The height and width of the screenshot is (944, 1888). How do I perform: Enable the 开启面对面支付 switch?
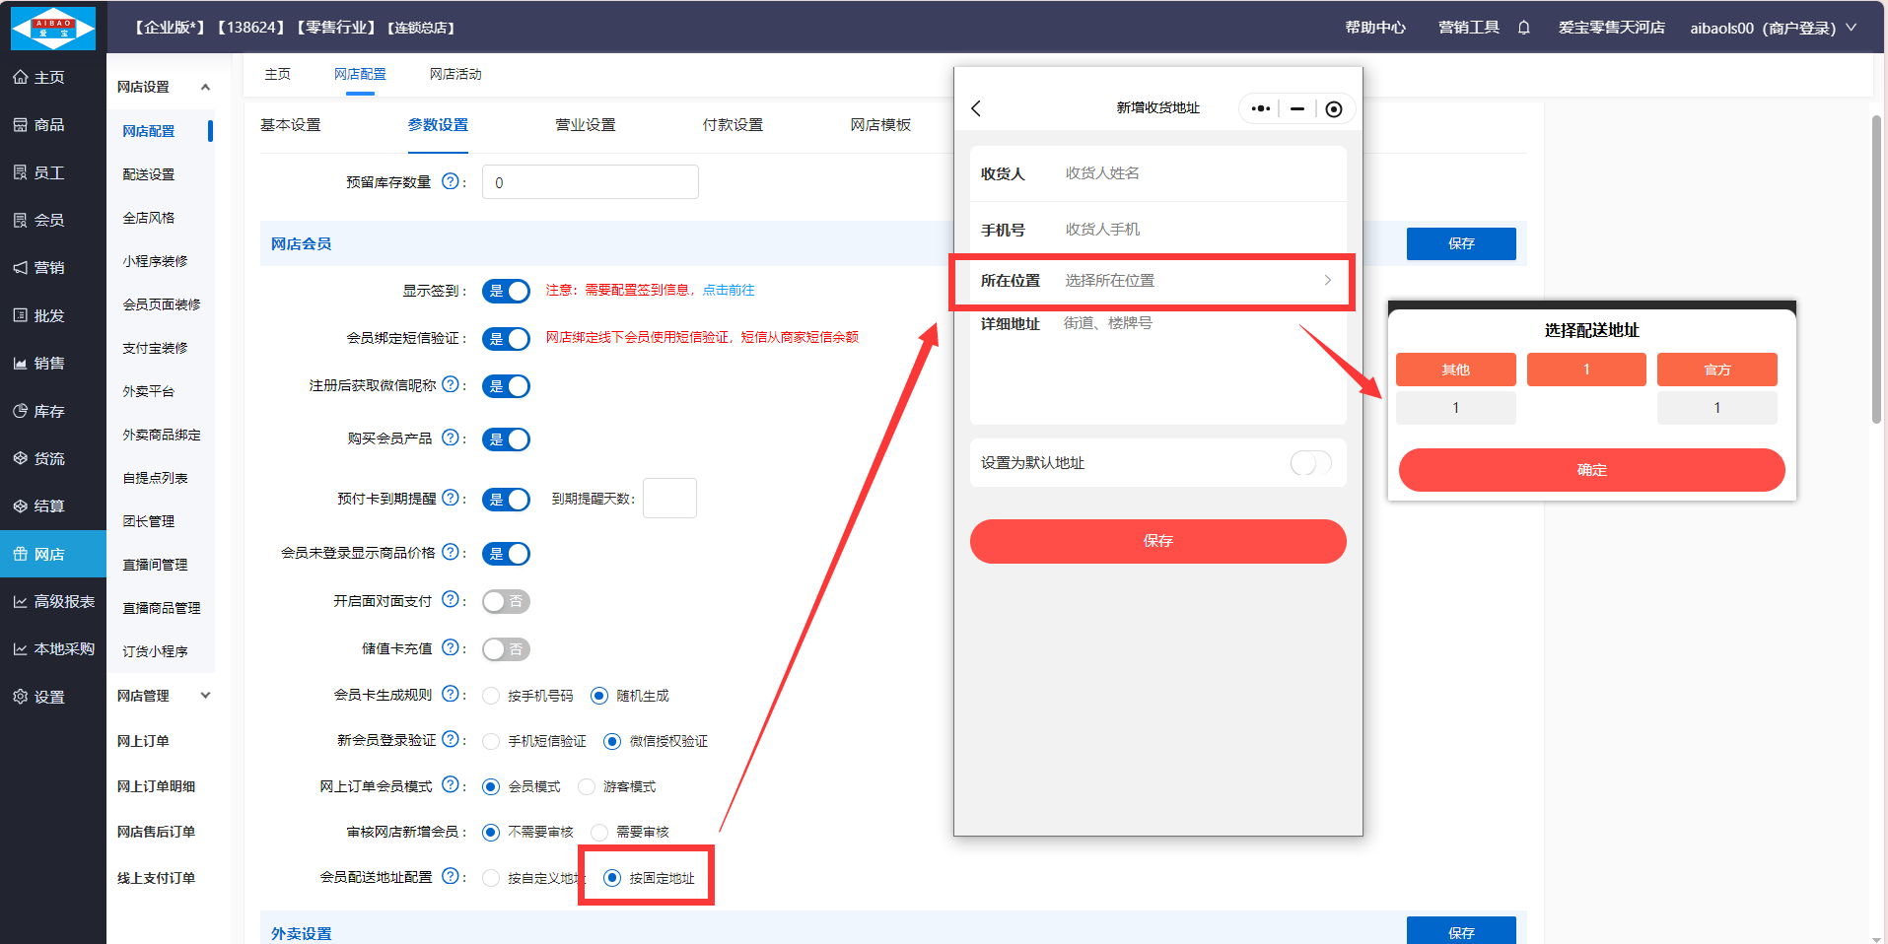click(506, 601)
